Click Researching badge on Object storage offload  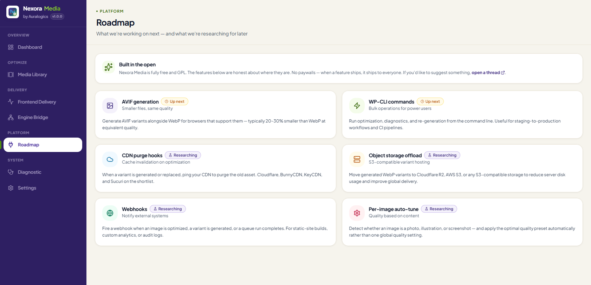(442, 155)
